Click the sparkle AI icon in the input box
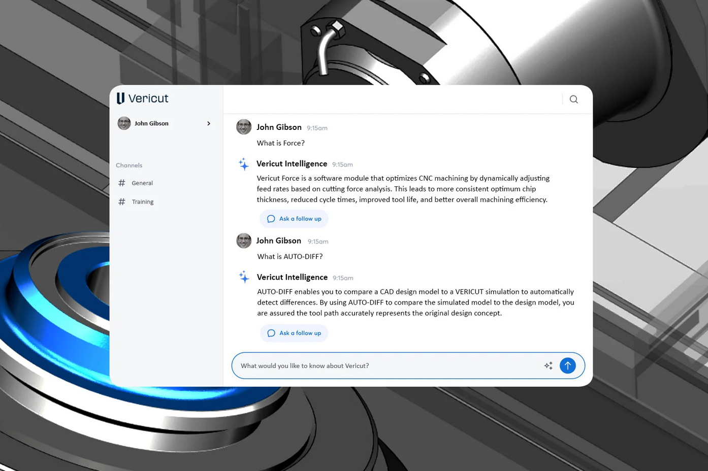708x471 pixels. [549, 365]
